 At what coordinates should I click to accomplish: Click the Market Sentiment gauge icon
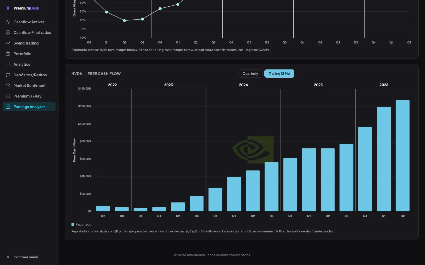coord(8,85)
